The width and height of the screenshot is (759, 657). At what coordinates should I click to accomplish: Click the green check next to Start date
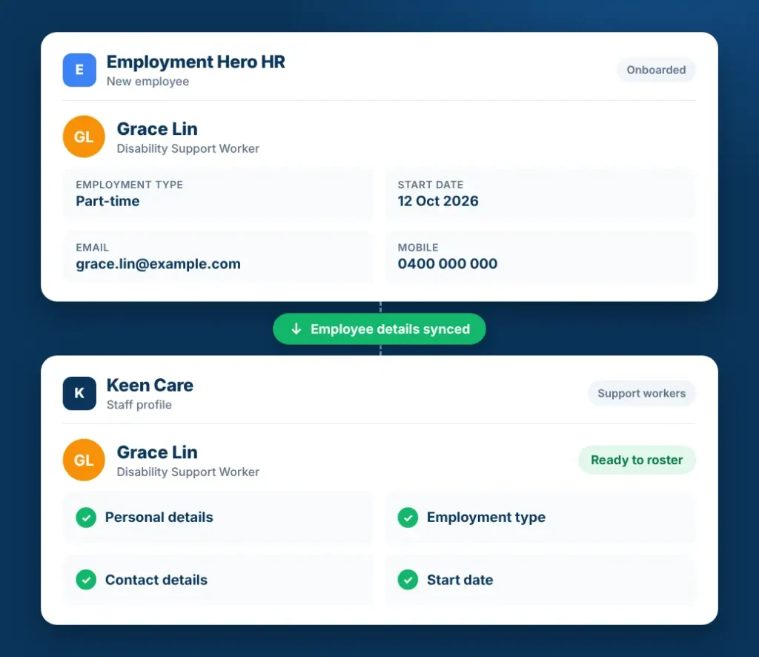pyautogui.click(x=408, y=580)
